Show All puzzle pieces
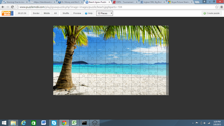The image size is (224, 126). pos(55,13)
